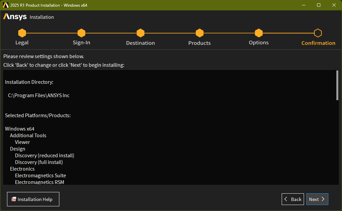Click the Ansys app icon in title bar
This screenshot has height=211, width=342.
coord(5,5)
